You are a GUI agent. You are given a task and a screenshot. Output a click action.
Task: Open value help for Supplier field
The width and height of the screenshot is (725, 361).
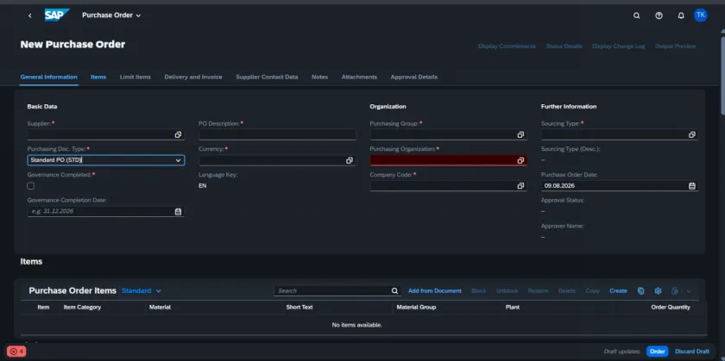pyautogui.click(x=178, y=134)
